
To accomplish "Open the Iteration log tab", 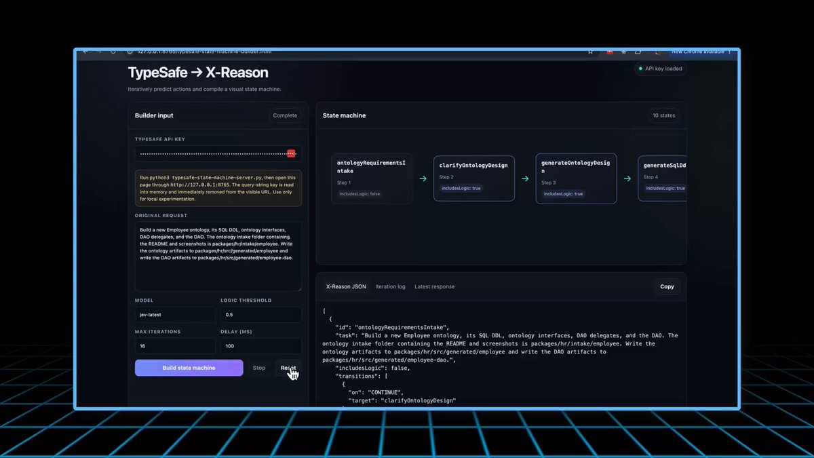I will click(390, 286).
